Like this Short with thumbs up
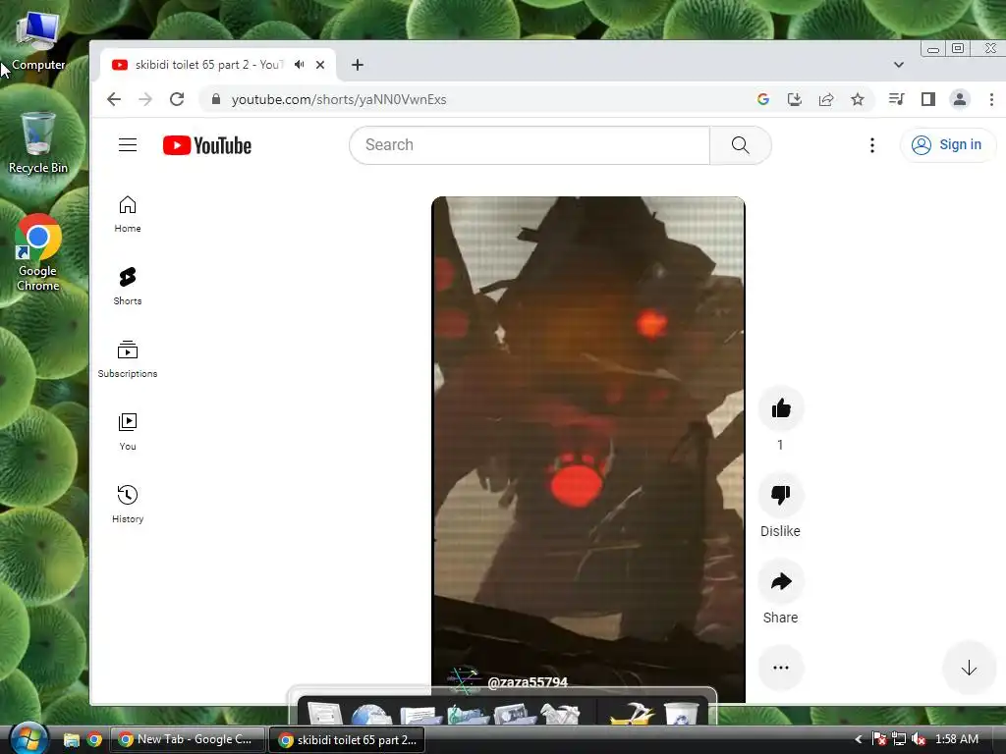Viewport: 1006px width, 754px height. point(781,407)
